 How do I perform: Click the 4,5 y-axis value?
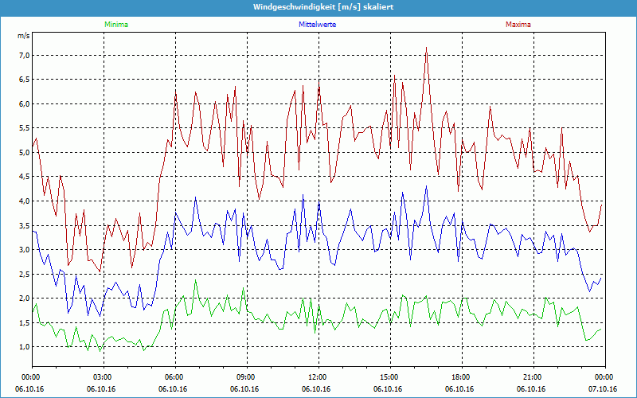coord(25,177)
